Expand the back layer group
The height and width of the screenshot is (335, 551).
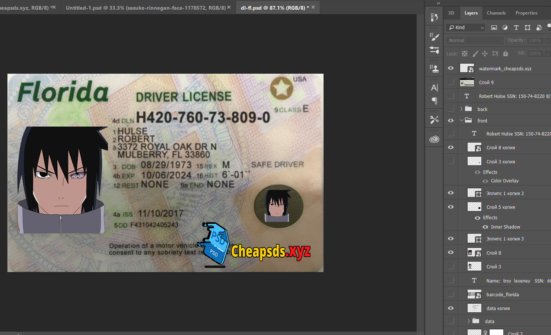click(461, 109)
